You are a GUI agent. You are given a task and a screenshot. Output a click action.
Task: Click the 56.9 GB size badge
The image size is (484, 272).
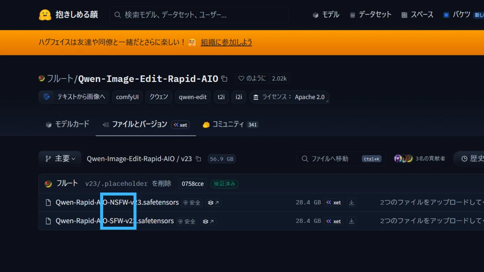(x=222, y=159)
